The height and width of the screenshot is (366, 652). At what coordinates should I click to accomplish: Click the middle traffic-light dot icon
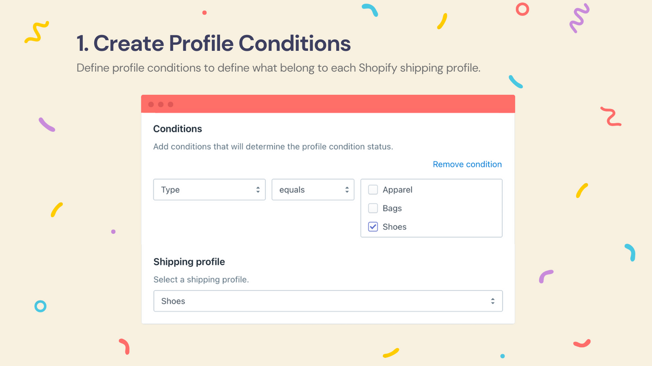coord(160,104)
